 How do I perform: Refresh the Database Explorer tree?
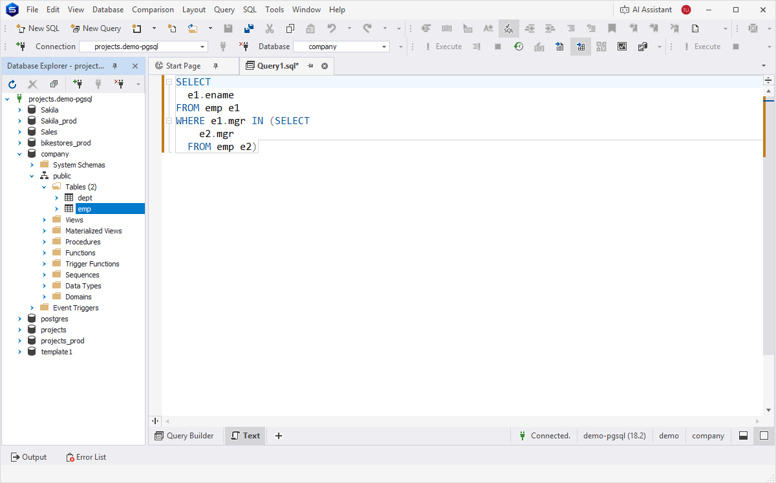[12, 84]
